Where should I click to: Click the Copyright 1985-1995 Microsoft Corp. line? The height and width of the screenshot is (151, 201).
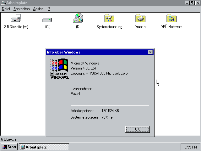coord(99,73)
